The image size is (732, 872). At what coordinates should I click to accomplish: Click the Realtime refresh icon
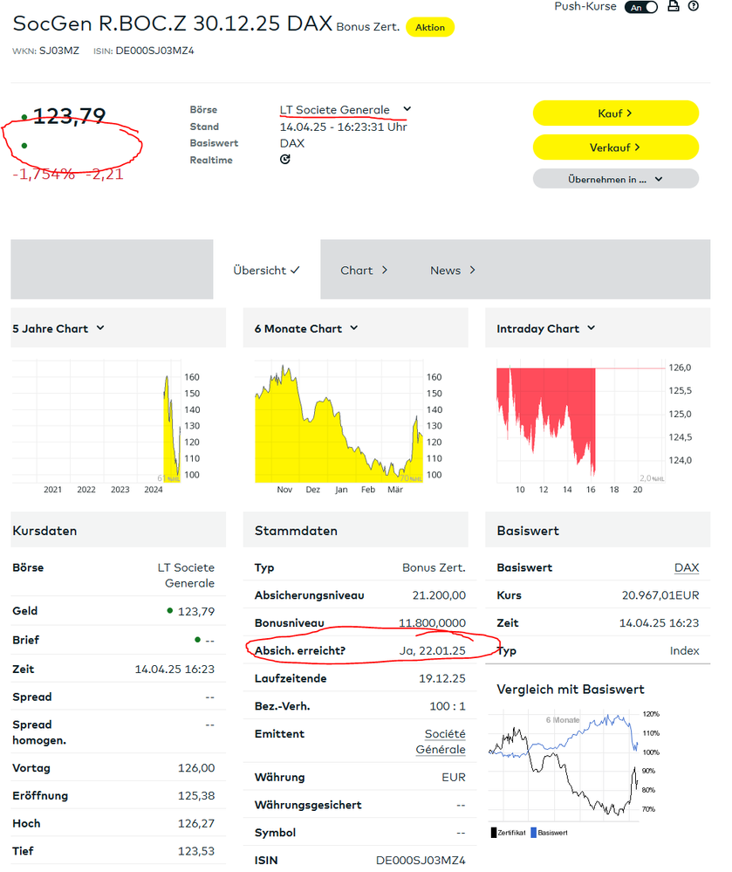click(285, 160)
